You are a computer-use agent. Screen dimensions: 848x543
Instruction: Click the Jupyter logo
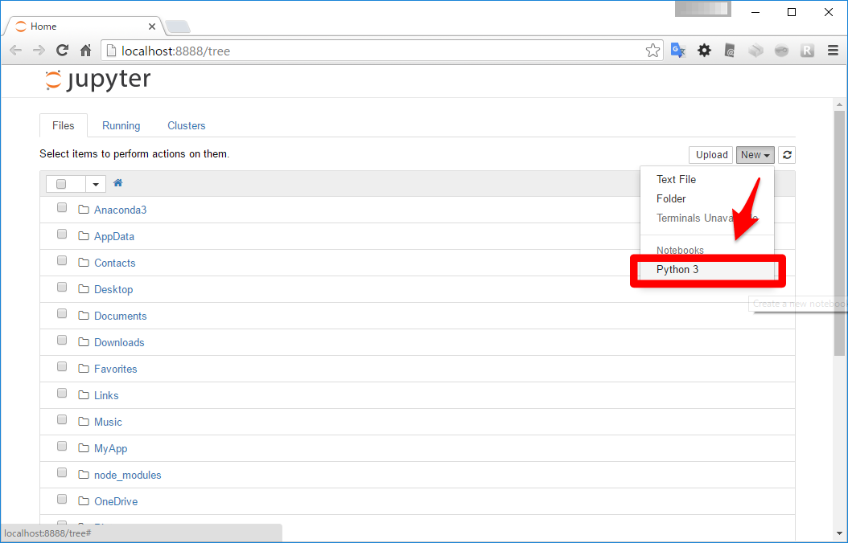coord(97,80)
